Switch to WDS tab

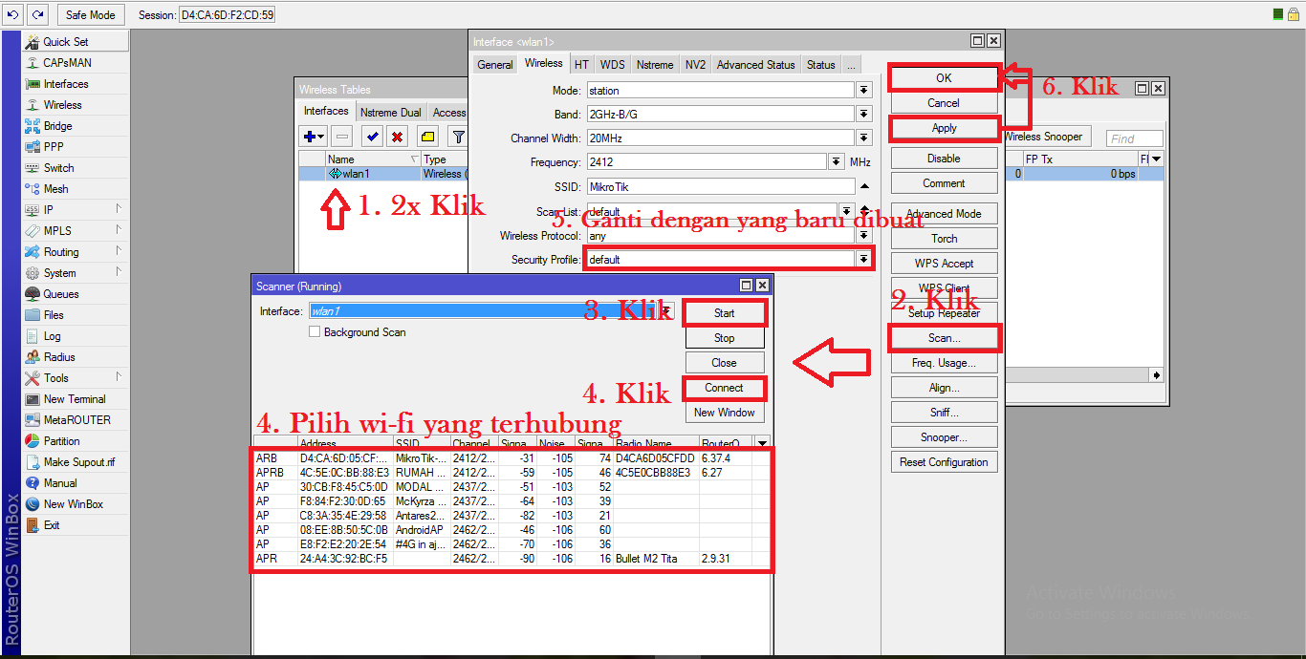[612, 65]
